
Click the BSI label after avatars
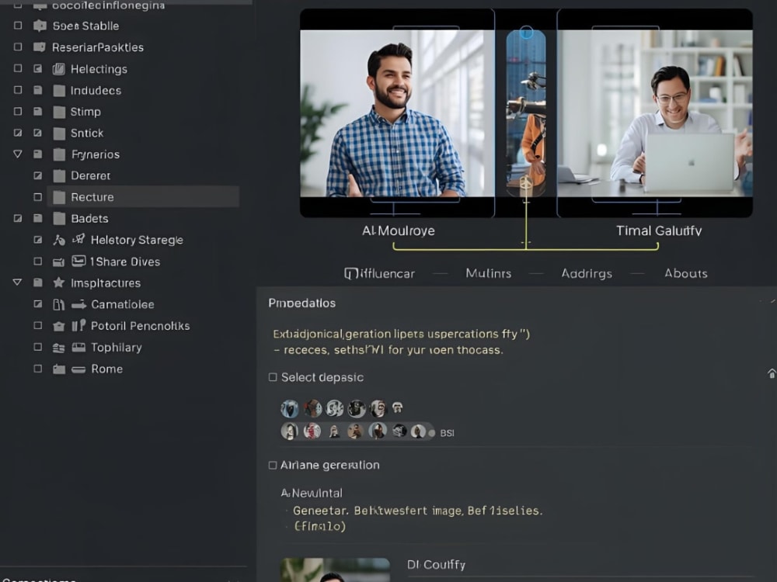point(447,433)
